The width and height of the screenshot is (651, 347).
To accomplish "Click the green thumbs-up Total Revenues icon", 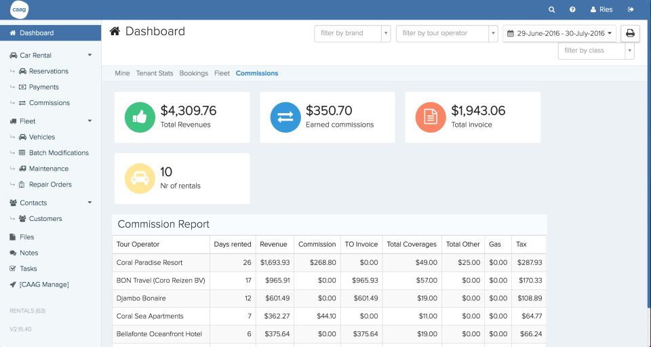I will (140, 117).
